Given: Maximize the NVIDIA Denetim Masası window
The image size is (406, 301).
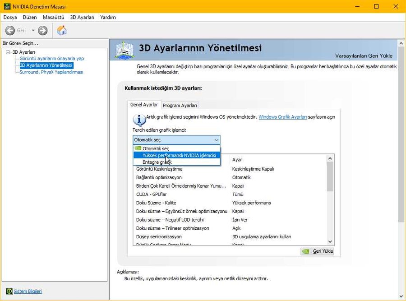Looking at the screenshot, I should tap(377, 6).
